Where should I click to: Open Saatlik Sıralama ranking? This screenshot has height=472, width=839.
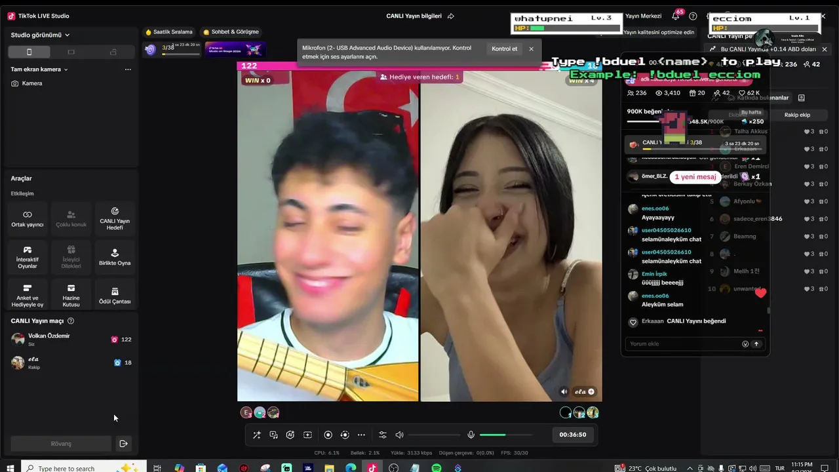coord(169,31)
